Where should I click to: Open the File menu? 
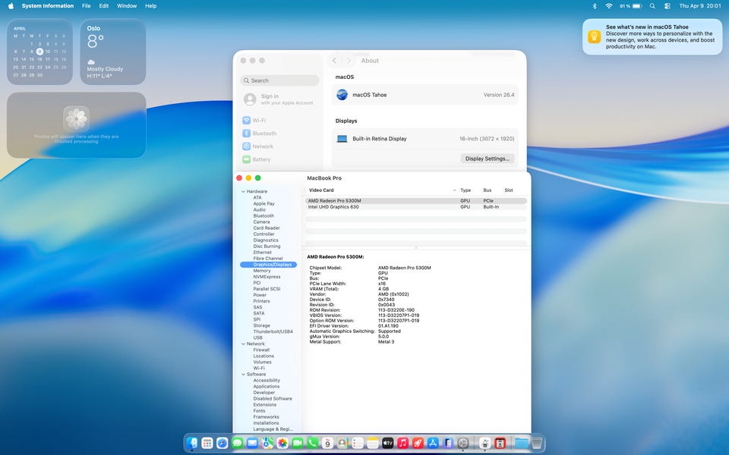tap(86, 6)
